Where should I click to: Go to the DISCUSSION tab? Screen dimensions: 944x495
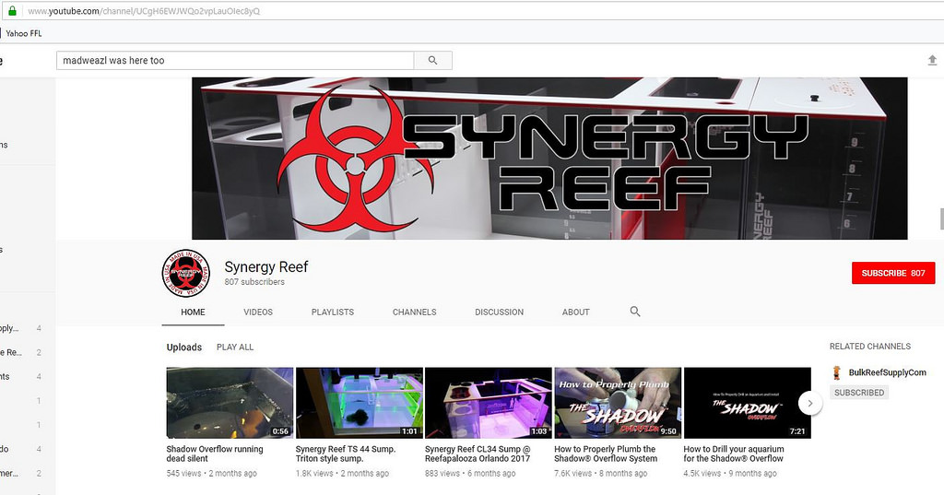(x=499, y=312)
